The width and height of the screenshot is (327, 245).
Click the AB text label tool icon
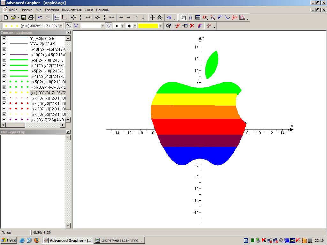pyautogui.click(x=169, y=18)
